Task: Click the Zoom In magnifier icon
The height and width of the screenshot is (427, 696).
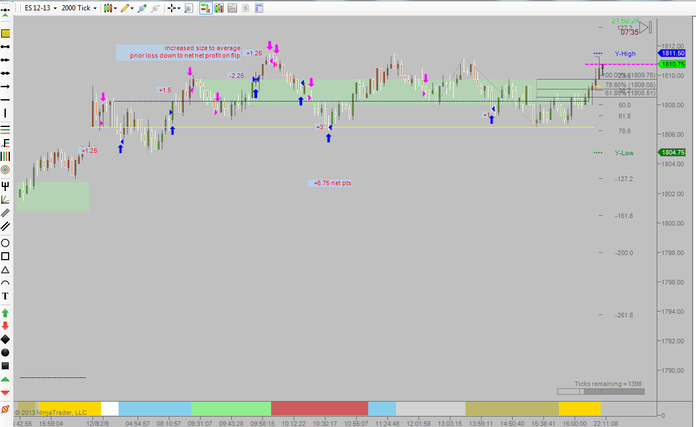Action: pos(142,8)
